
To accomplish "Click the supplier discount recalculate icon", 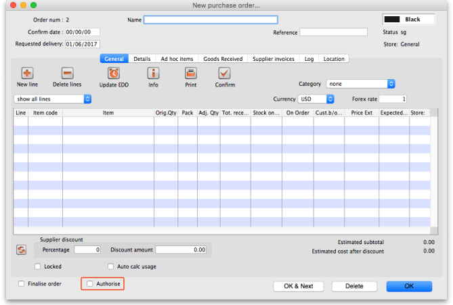I will coord(21,250).
